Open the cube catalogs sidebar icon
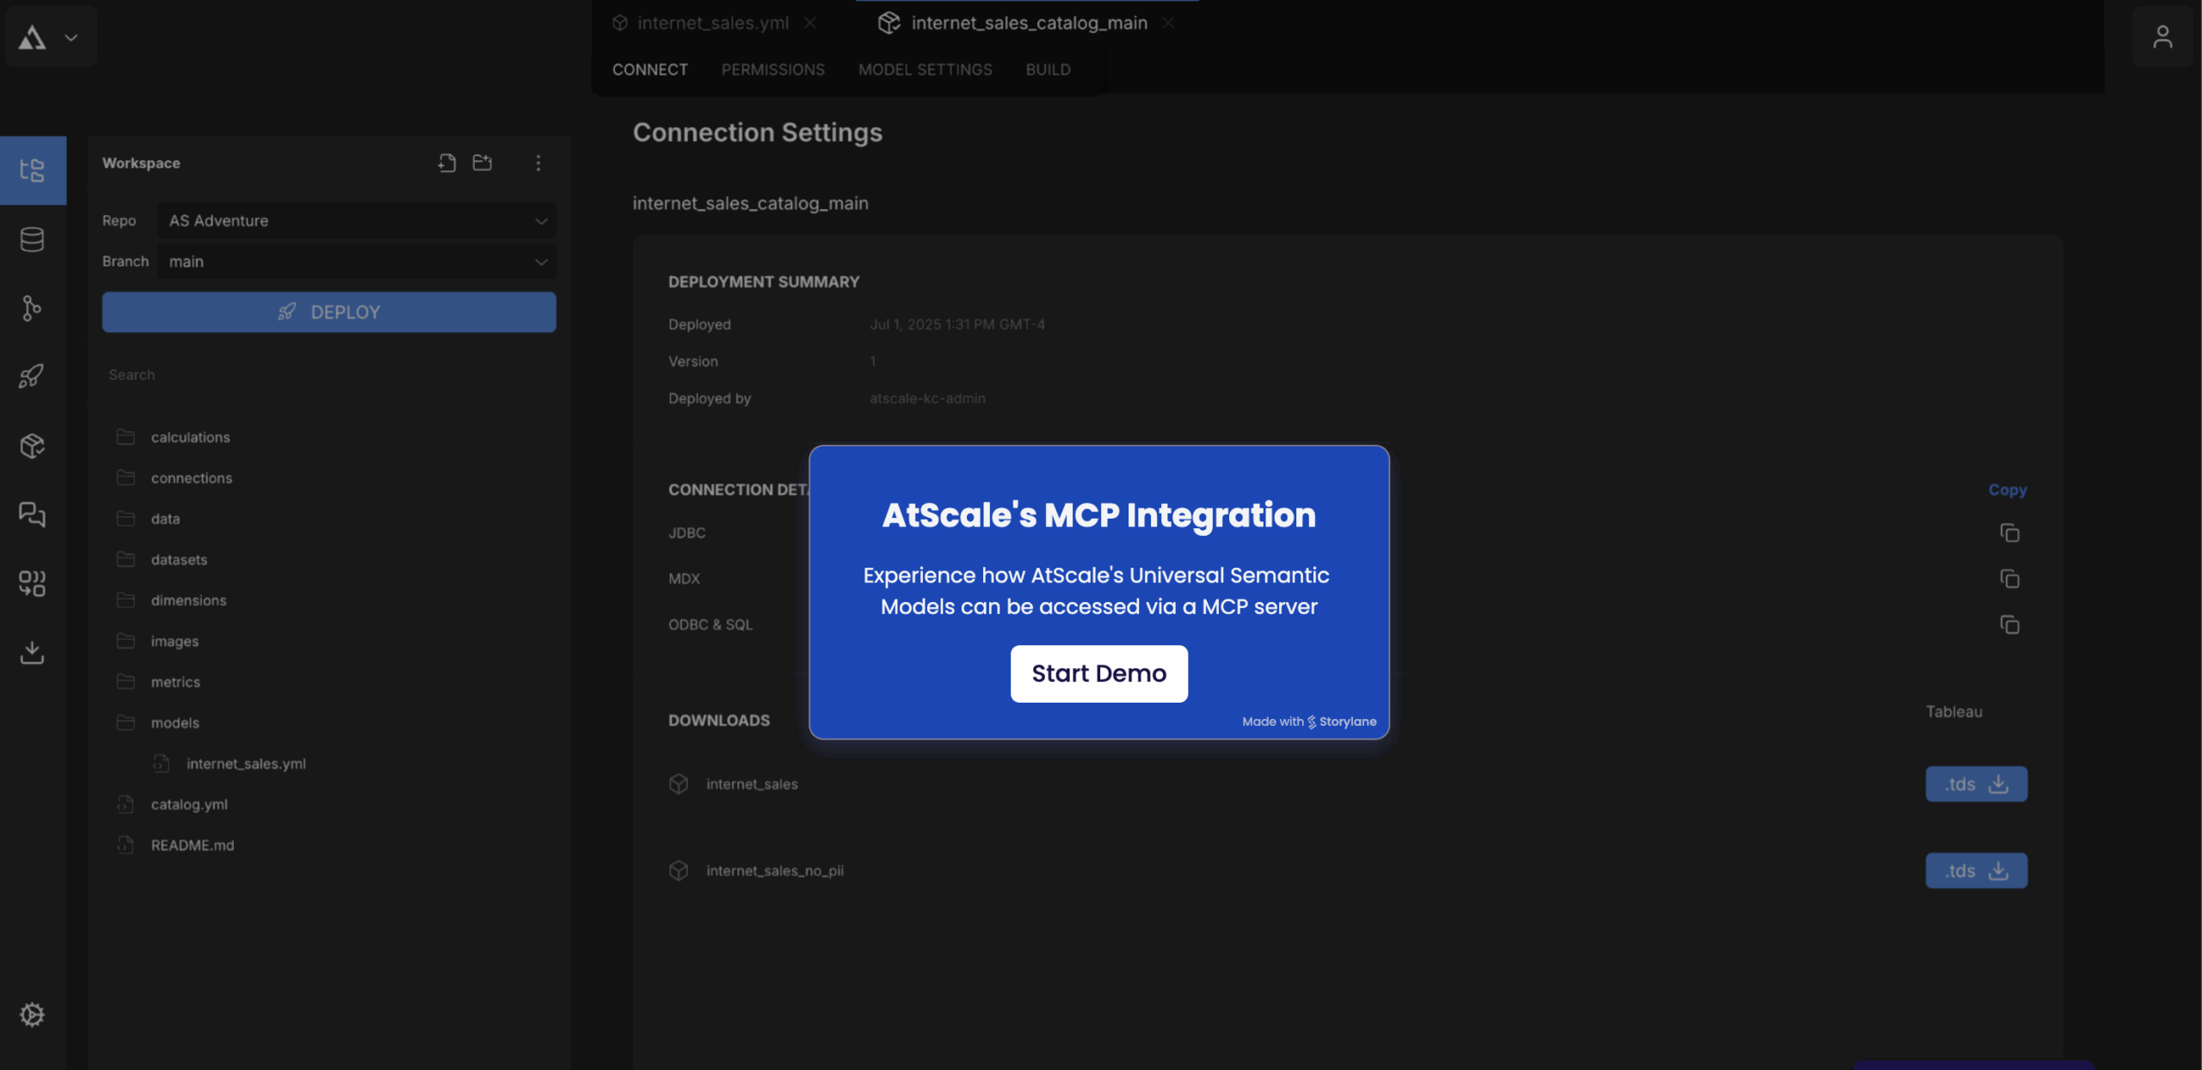Viewport: 2202px width, 1070px height. click(33, 446)
